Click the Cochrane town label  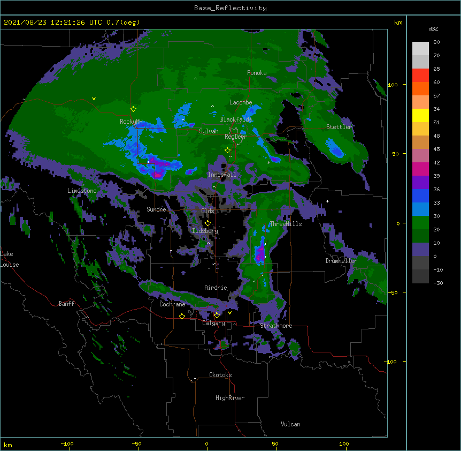[172, 304]
